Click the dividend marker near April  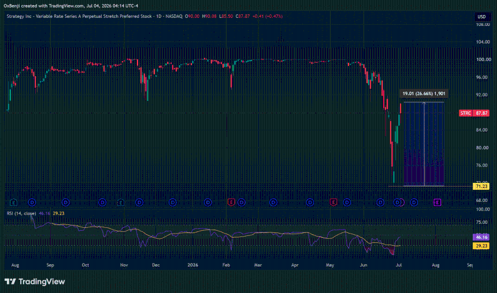click(310, 202)
